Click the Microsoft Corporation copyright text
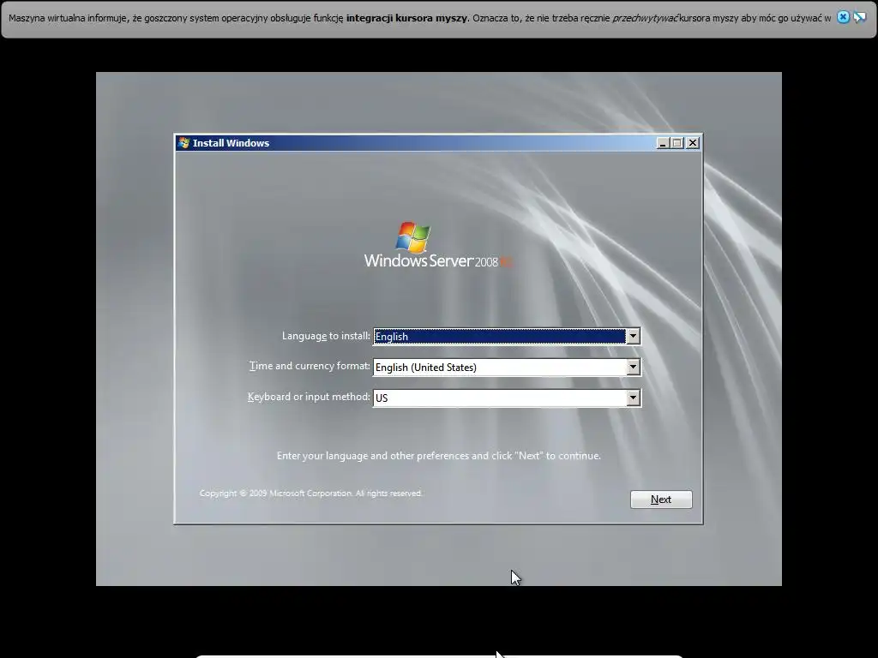 (x=310, y=493)
